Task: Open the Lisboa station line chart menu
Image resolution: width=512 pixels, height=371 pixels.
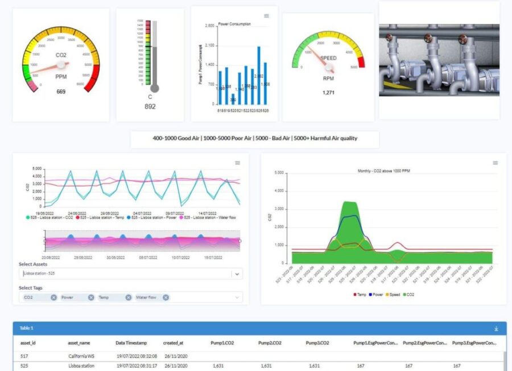Action: click(238, 163)
